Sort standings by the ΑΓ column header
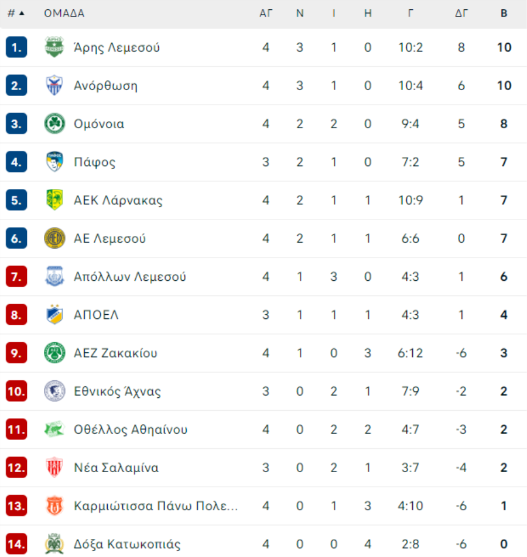Image resolution: width=527 pixels, height=557 pixels. pyautogui.click(x=266, y=13)
